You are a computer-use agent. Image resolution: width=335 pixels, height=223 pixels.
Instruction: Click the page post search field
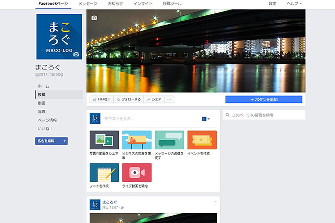(264, 115)
